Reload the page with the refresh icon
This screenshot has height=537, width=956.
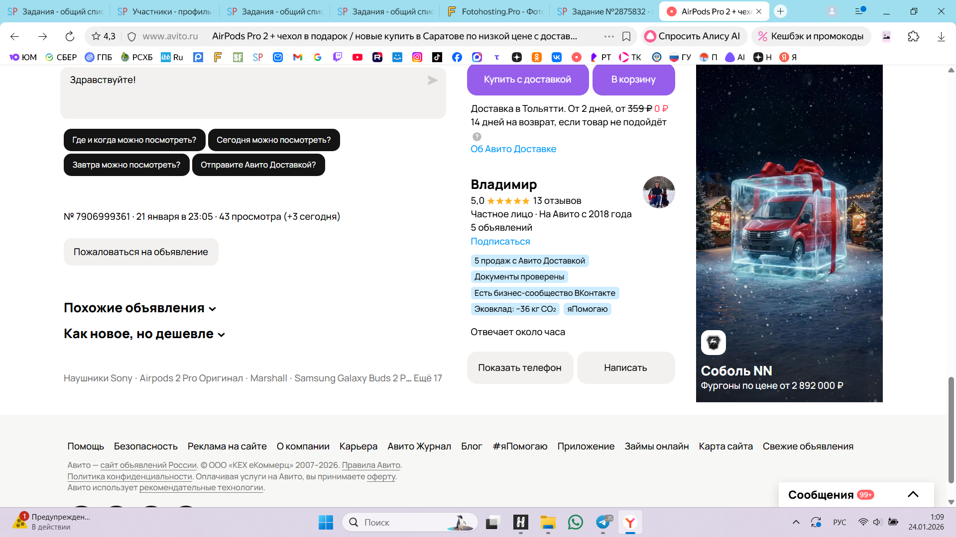tap(70, 36)
